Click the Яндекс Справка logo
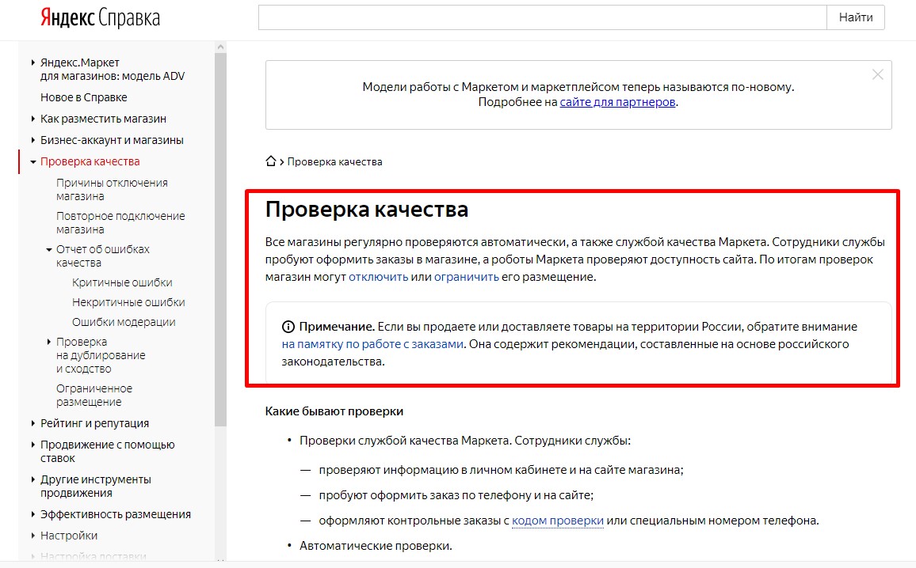Viewport: 916px width, 568px height. 100,18
